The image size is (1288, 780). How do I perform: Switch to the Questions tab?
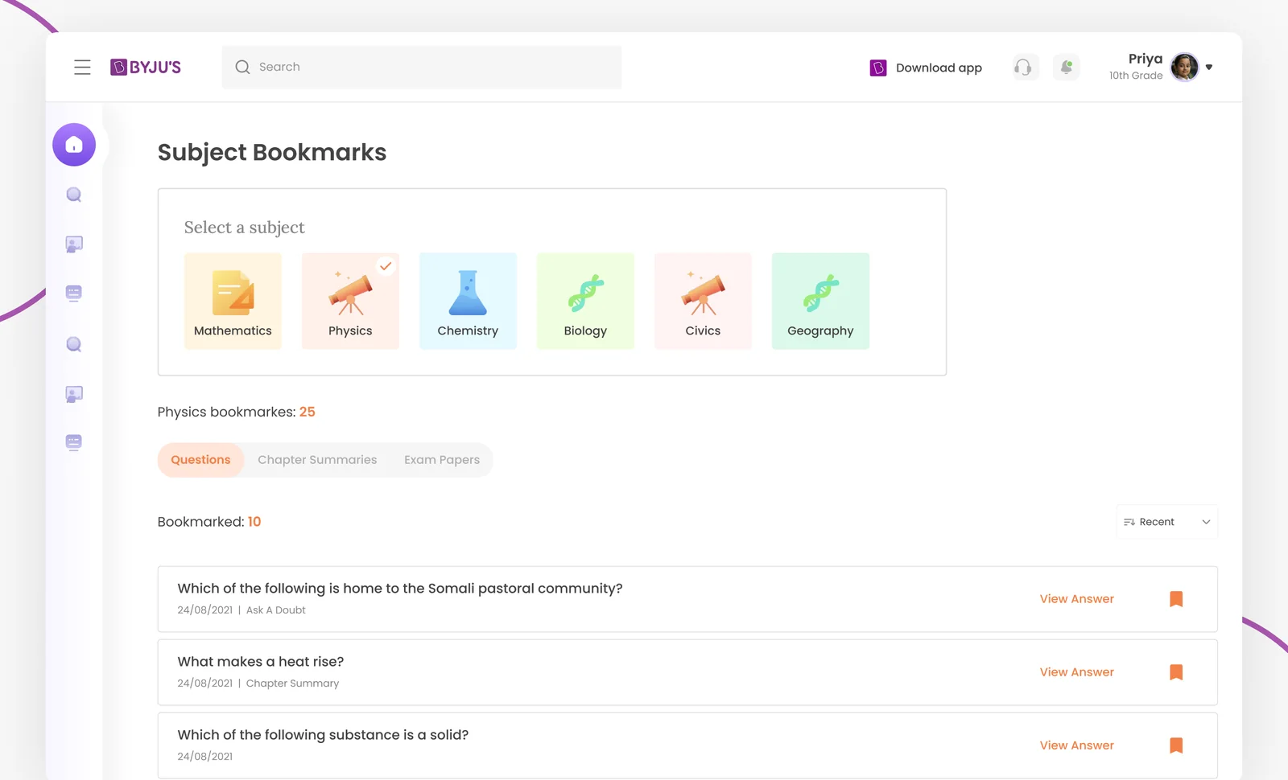(x=200, y=460)
